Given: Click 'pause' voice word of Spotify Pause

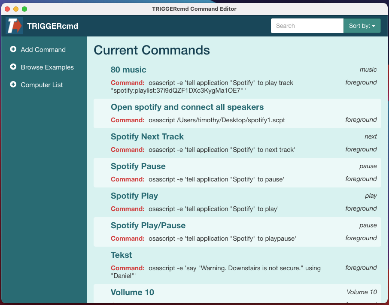Looking at the screenshot, I should click(x=368, y=166).
